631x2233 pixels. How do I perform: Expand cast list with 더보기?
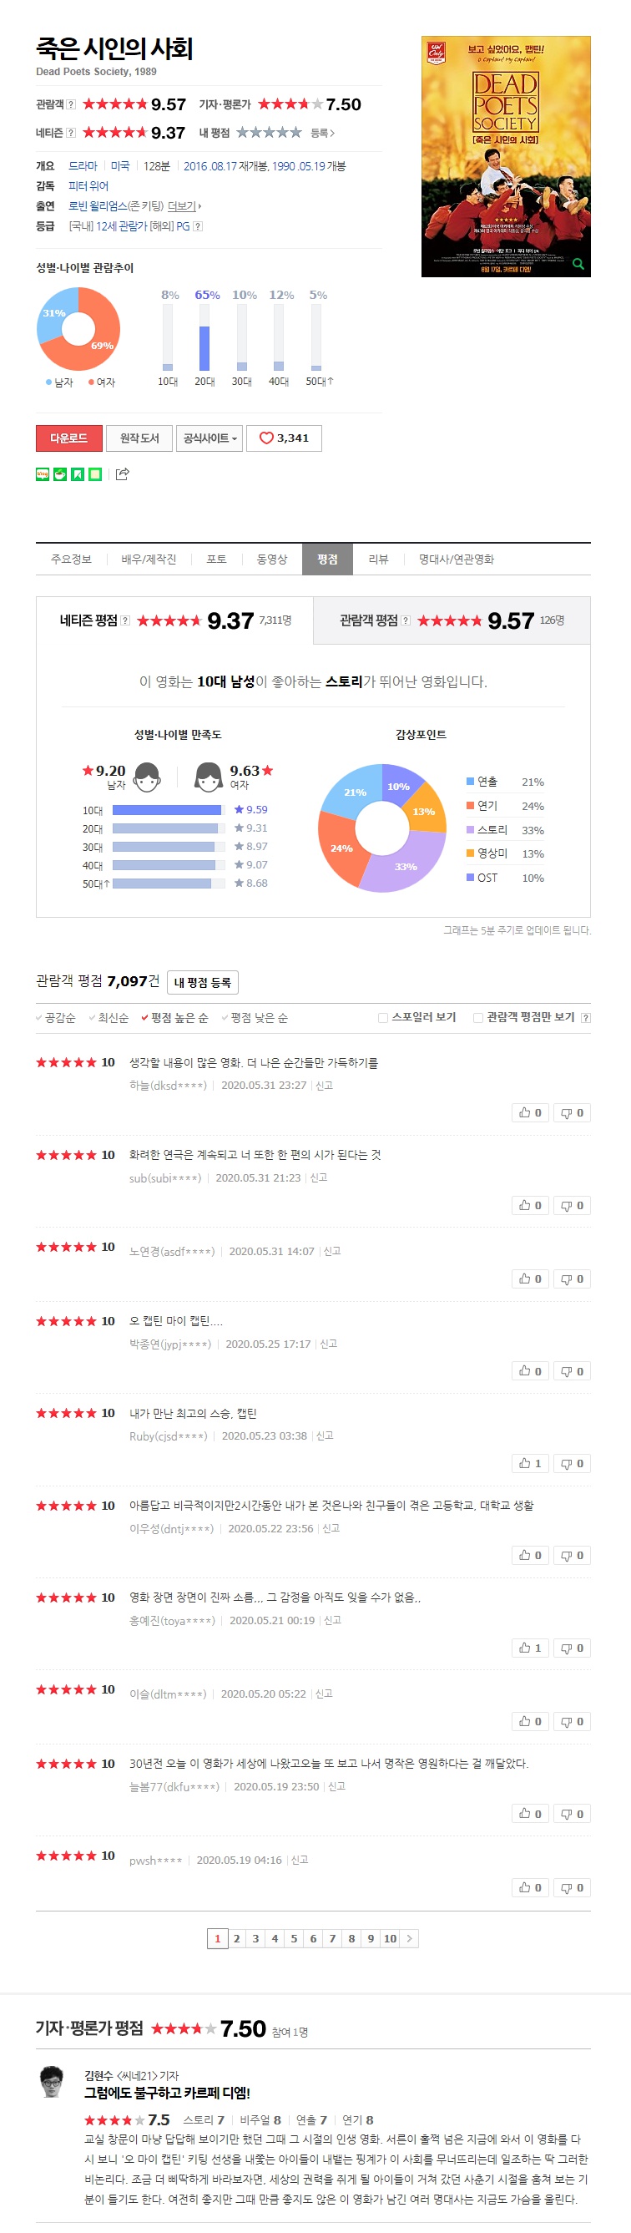184,206
